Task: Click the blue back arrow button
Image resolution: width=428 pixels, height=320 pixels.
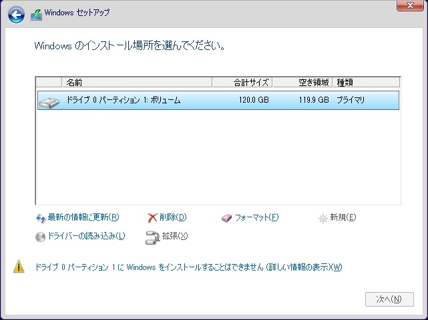Action: click(16, 15)
